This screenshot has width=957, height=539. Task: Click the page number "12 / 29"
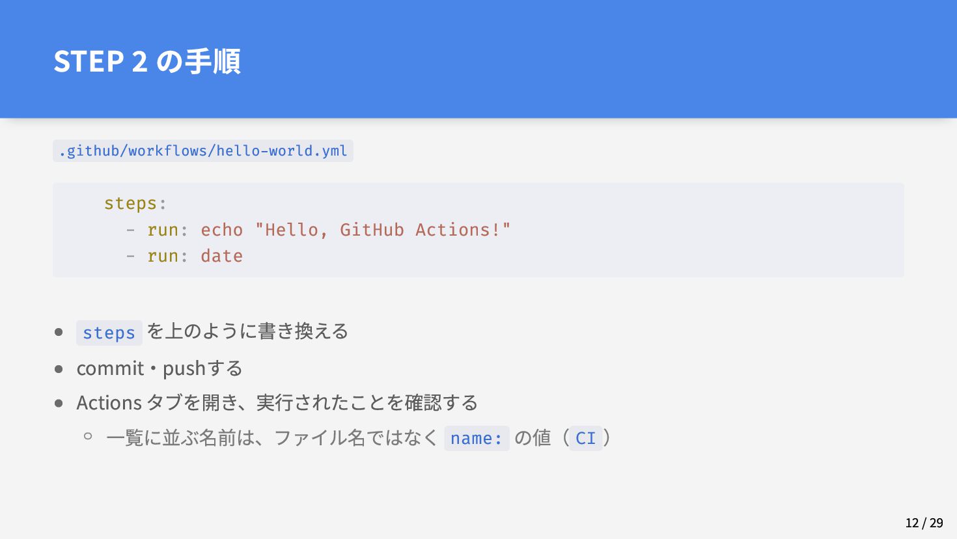click(924, 523)
